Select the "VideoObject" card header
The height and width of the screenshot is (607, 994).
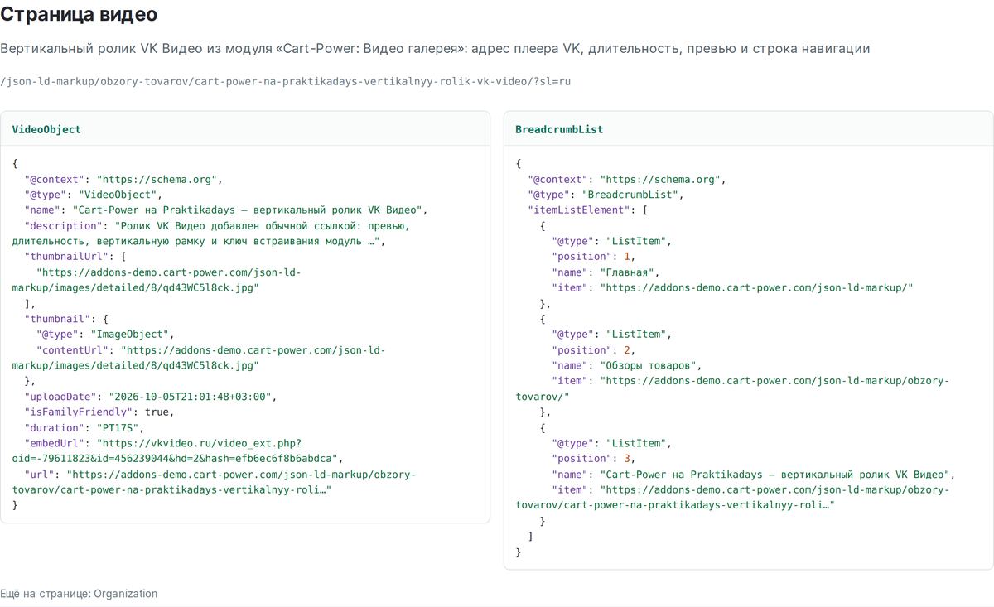(245, 129)
